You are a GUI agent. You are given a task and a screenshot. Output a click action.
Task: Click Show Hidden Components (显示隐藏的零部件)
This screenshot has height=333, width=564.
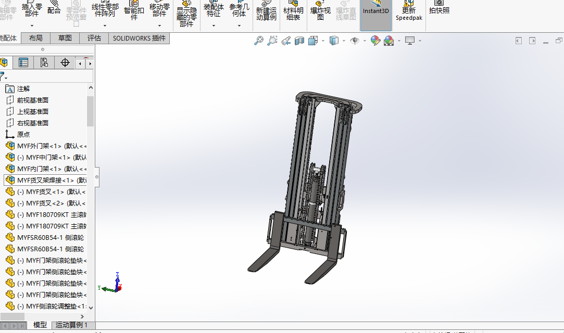[186, 14]
